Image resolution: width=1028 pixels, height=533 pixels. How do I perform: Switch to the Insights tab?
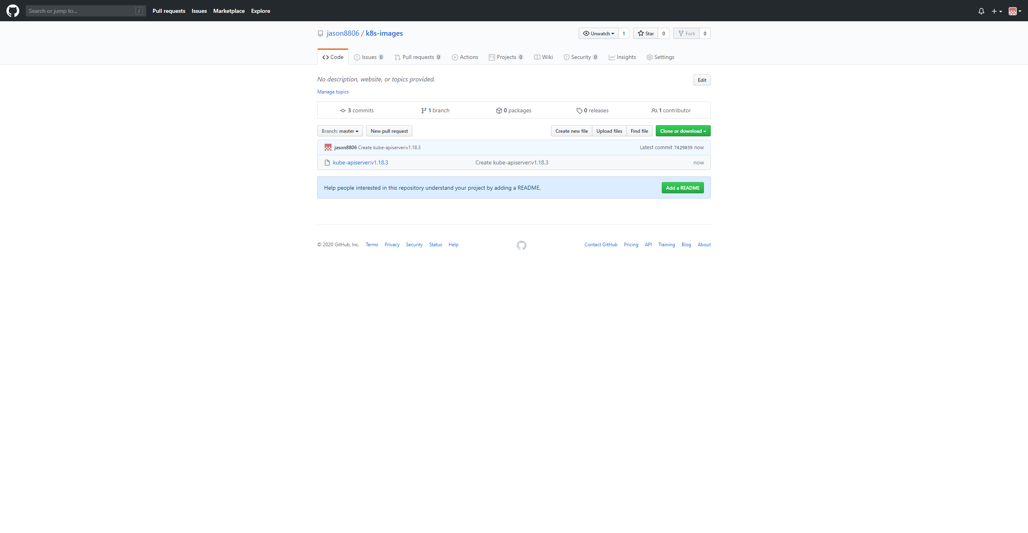pos(622,57)
